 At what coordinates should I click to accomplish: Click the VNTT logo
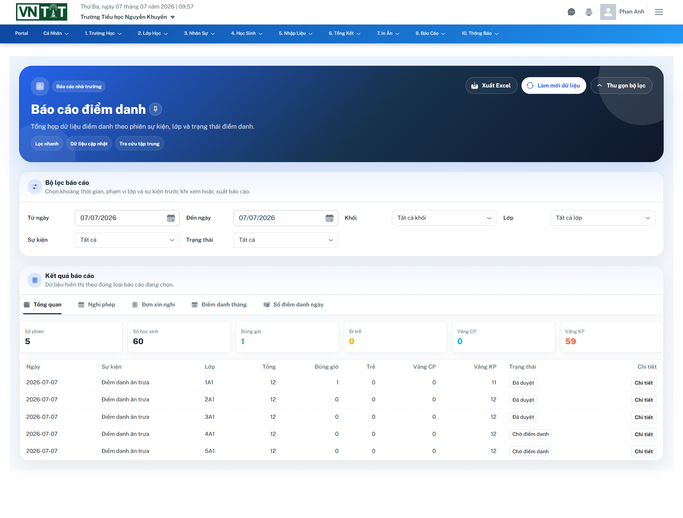(42, 12)
